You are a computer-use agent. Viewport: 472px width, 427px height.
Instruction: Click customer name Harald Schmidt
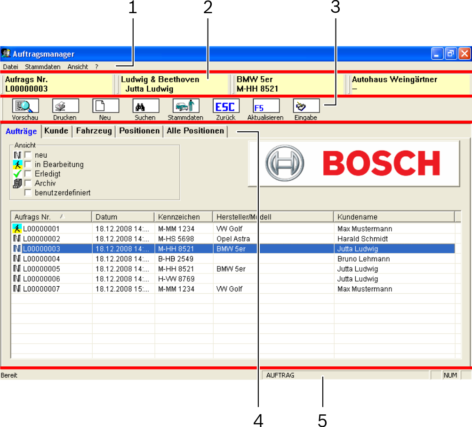[x=362, y=239]
